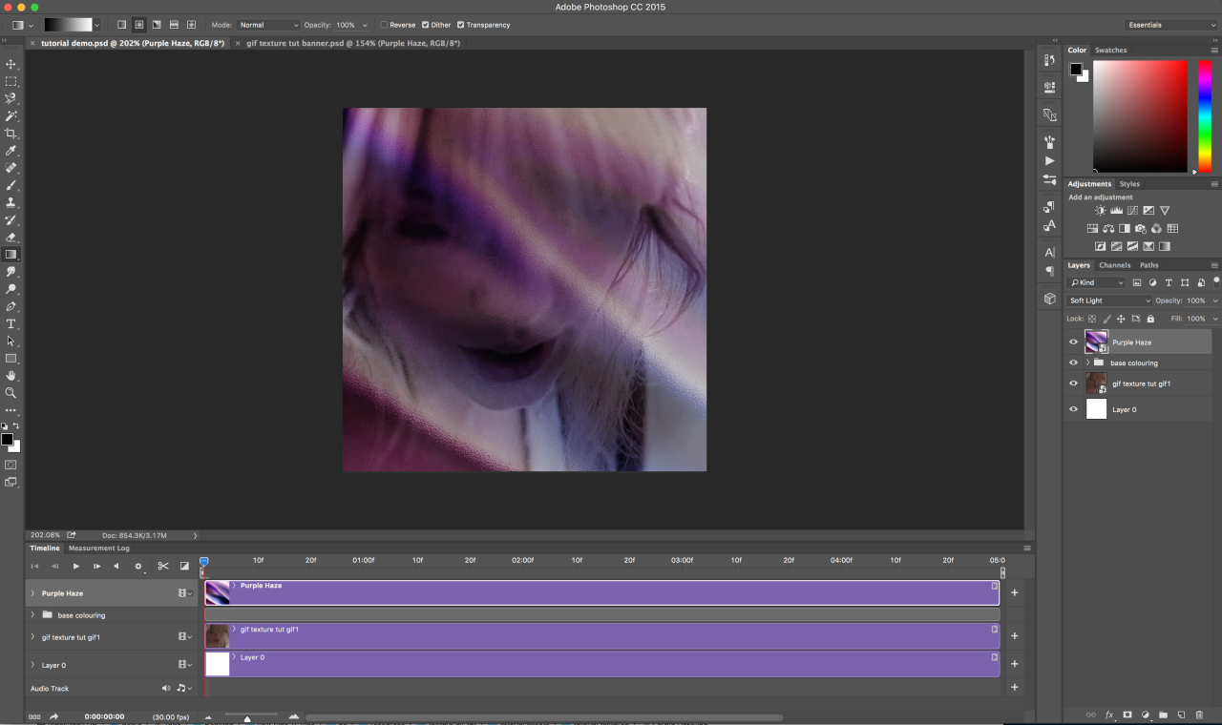Click the Add layer mask icon
Screen dimensions: 1222x725
point(1127,715)
